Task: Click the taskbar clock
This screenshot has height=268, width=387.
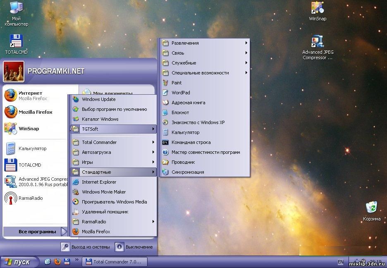Action: point(376,261)
